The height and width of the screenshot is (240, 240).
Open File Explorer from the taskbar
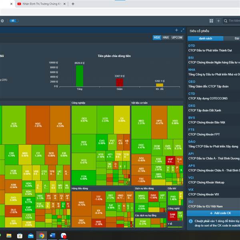pyautogui.click(x=9, y=236)
